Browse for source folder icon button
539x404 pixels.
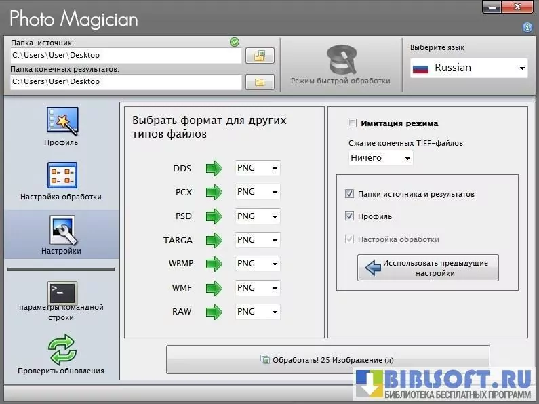[x=259, y=56]
